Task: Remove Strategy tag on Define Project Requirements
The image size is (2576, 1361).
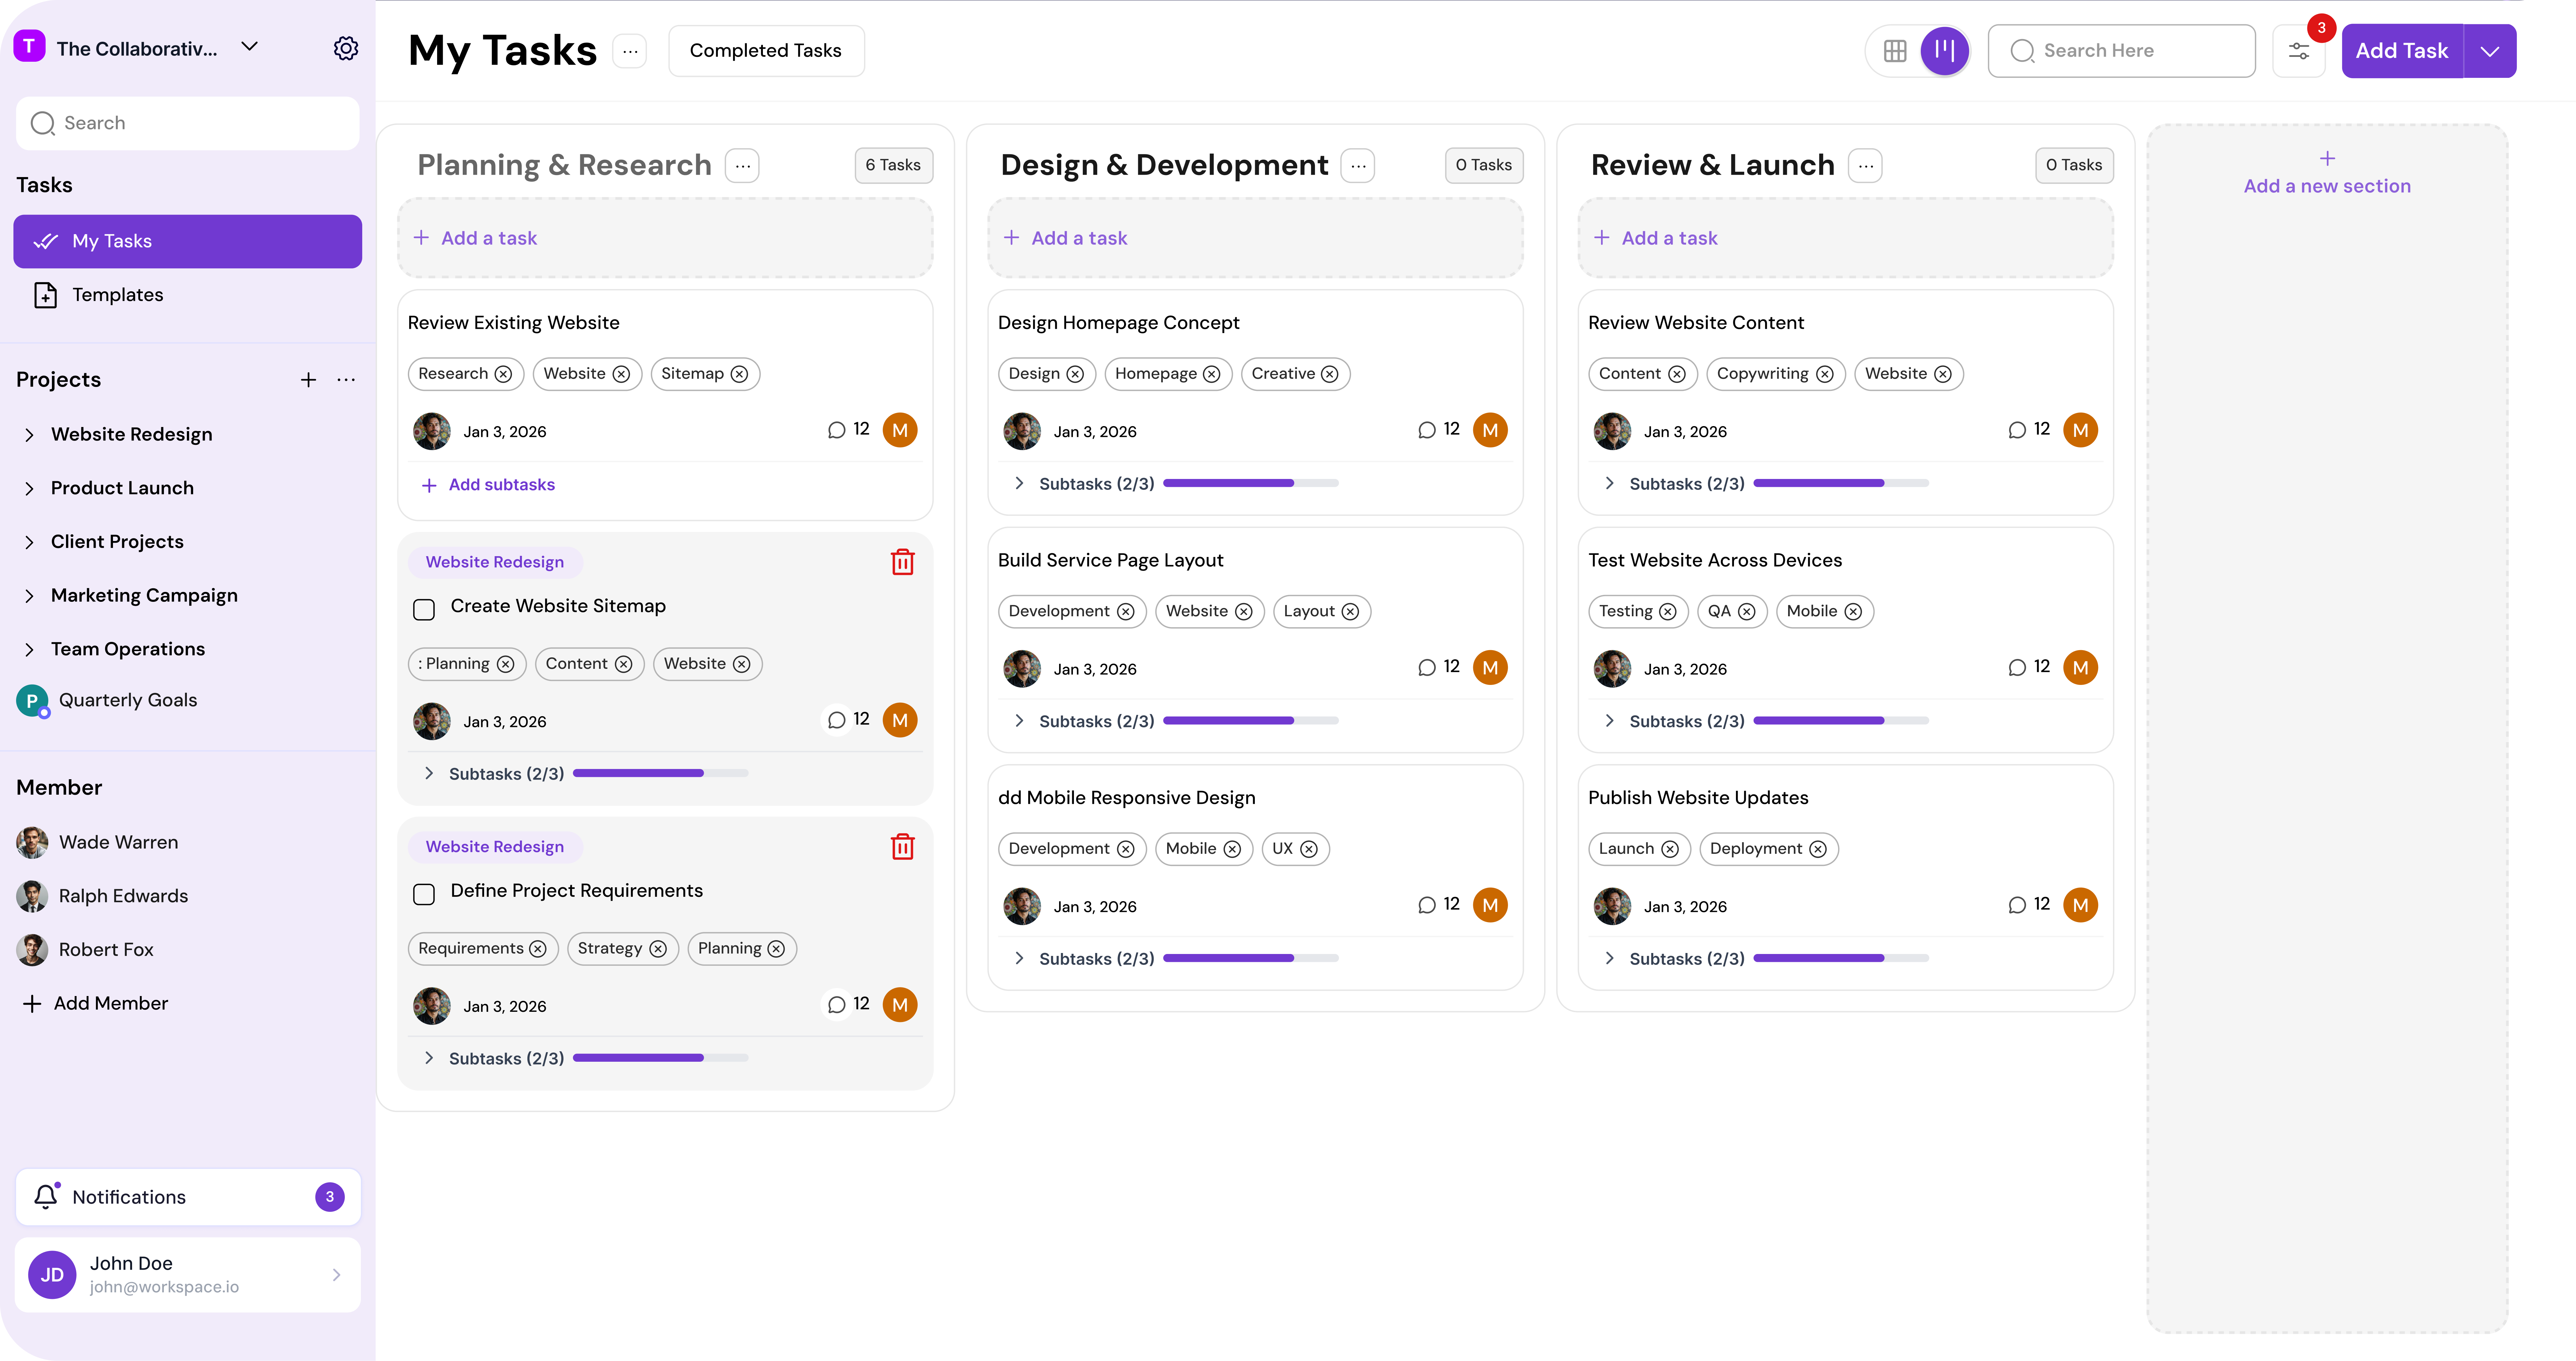Action: coord(658,949)
